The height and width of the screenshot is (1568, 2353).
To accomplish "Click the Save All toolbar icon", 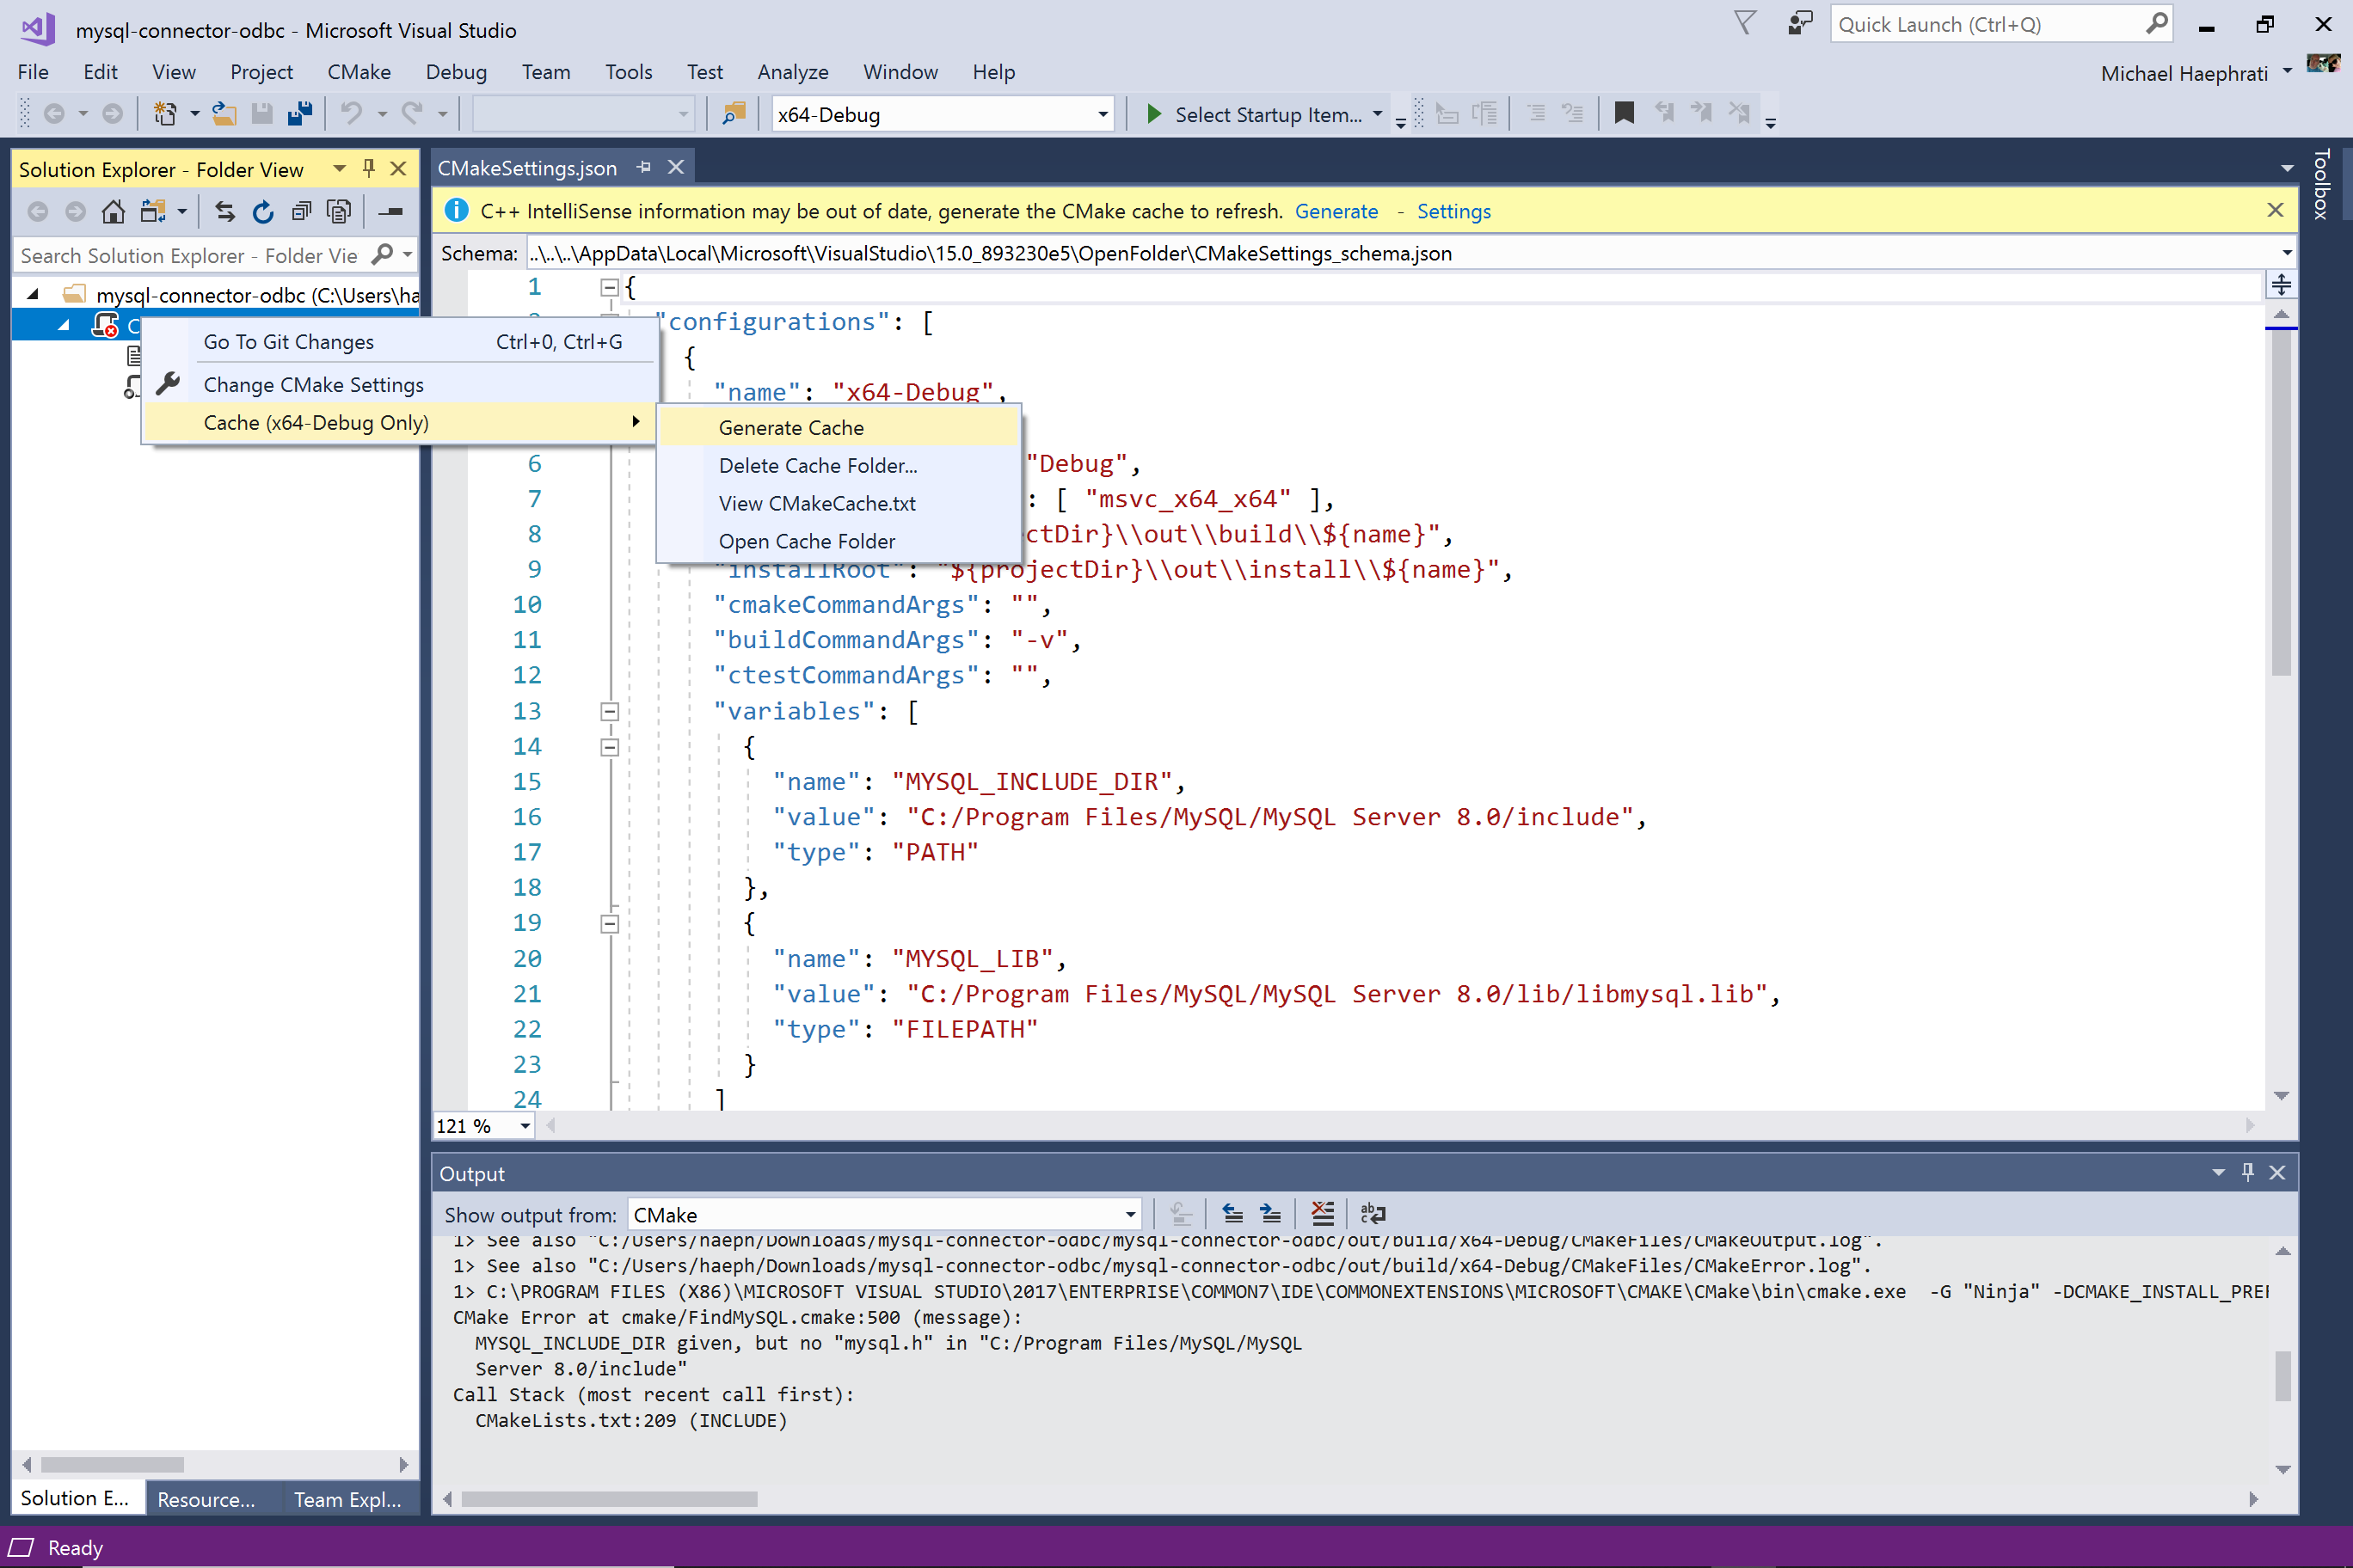I will (299, 114).
